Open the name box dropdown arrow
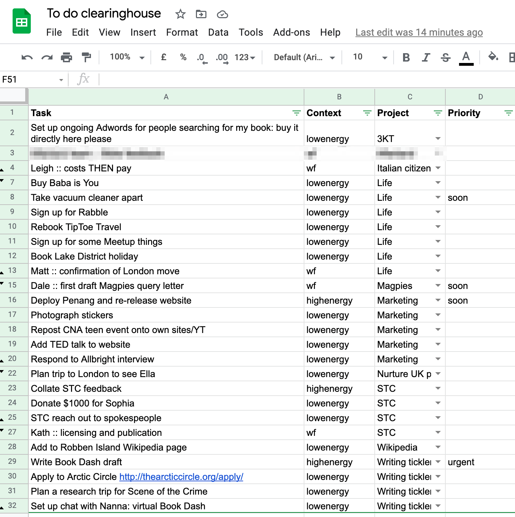 pyautogui.click(x=61, y=80)
